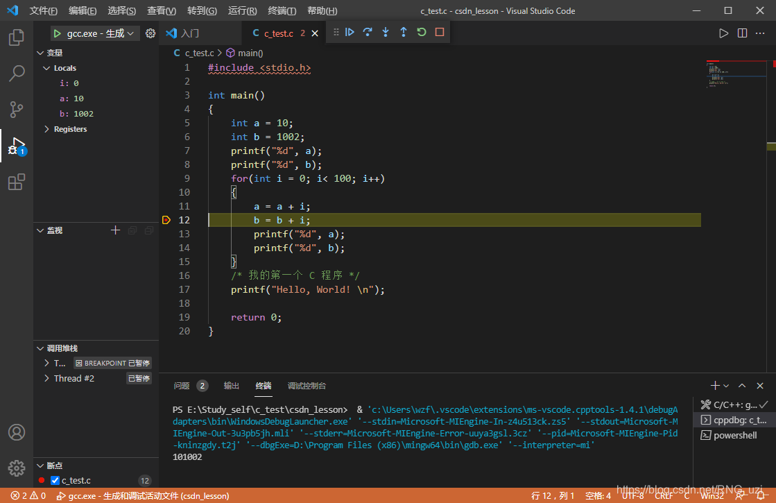Open the Search view in activity bar
This screenshot has height=503, width=776.
coord(17,74)
